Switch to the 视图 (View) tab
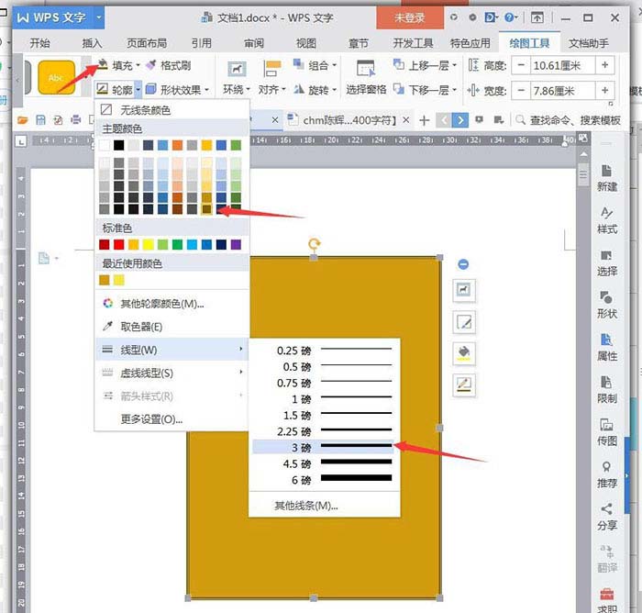Viewport: 642px width, 613px height. (306, 43)
